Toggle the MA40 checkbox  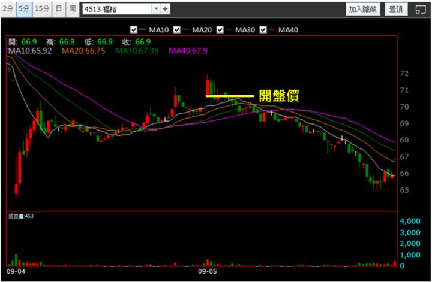(x=263, y=30)
